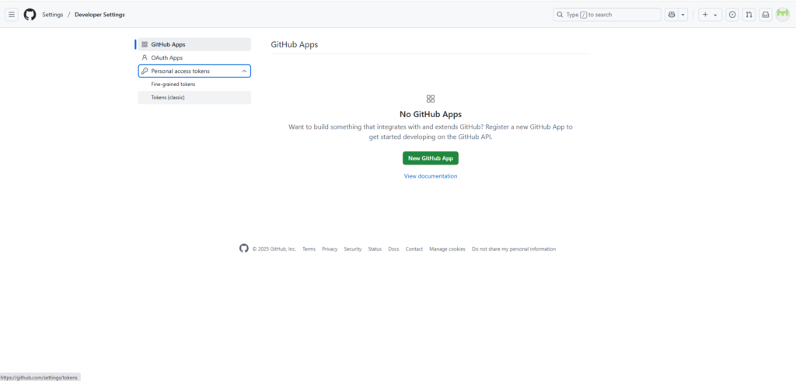Image resolution: width=796 pixels, height=381 pixels.
Task: Open the plus Create new menu
Action: (x=710, y=15)
